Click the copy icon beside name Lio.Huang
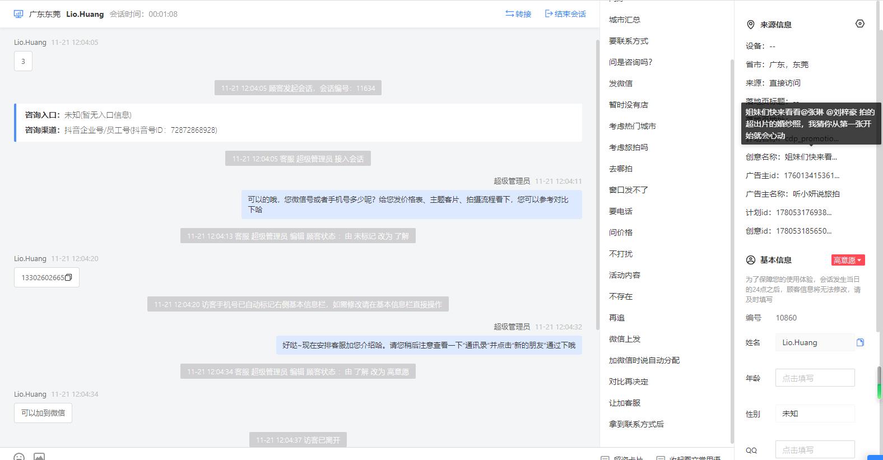 (x=860, y=342)
